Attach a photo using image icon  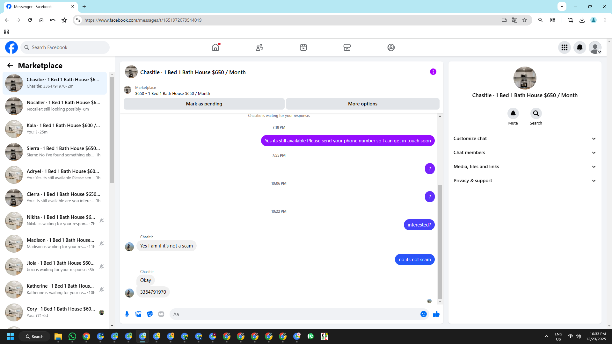pos(138,314)
